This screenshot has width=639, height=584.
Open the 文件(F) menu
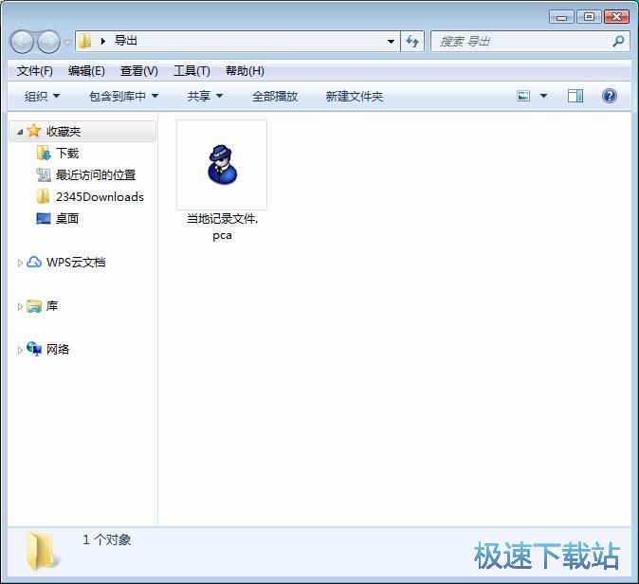tap(35, 71)
